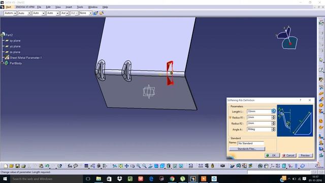The width and height of the screenshot is (325, 183).
Task: Click OK in Stiffening Rib Definition
Action: point(272,155)
